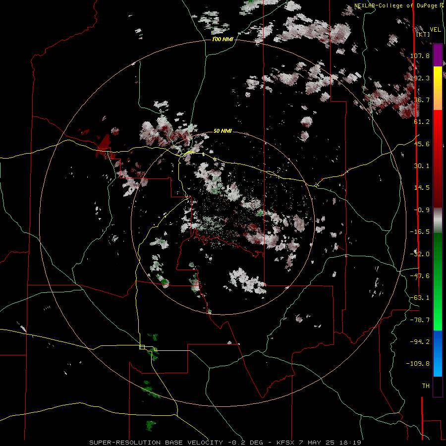Click the 100 NMI range ring label
Viewport: 446px width, 446px height.
(223, 39)
